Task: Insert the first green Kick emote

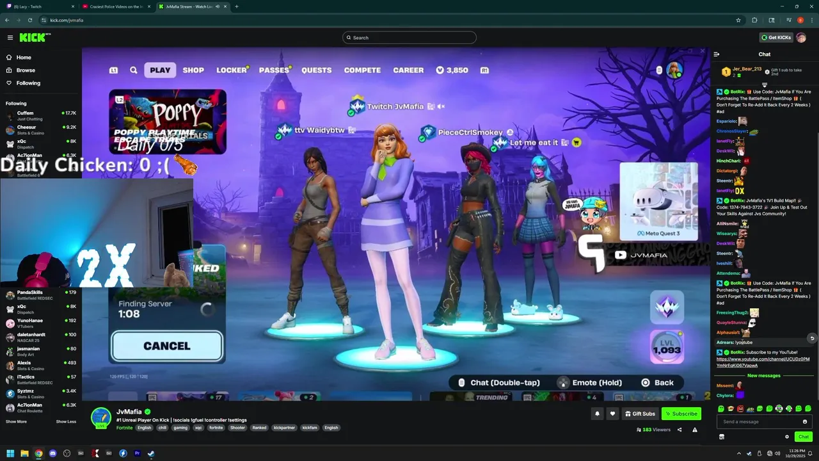Action: coord(721,408)
